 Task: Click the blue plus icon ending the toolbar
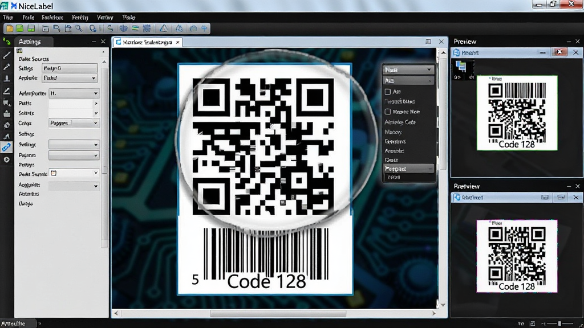205,28
